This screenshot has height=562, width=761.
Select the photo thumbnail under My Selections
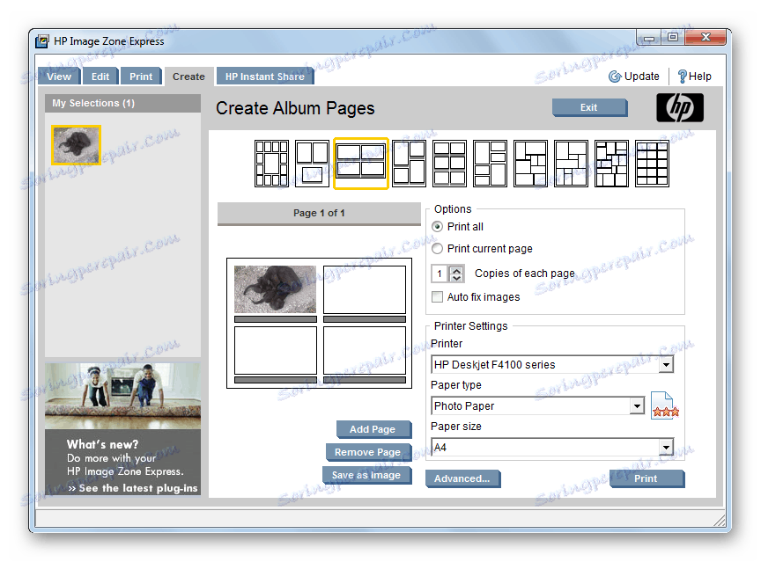point(76,144)
